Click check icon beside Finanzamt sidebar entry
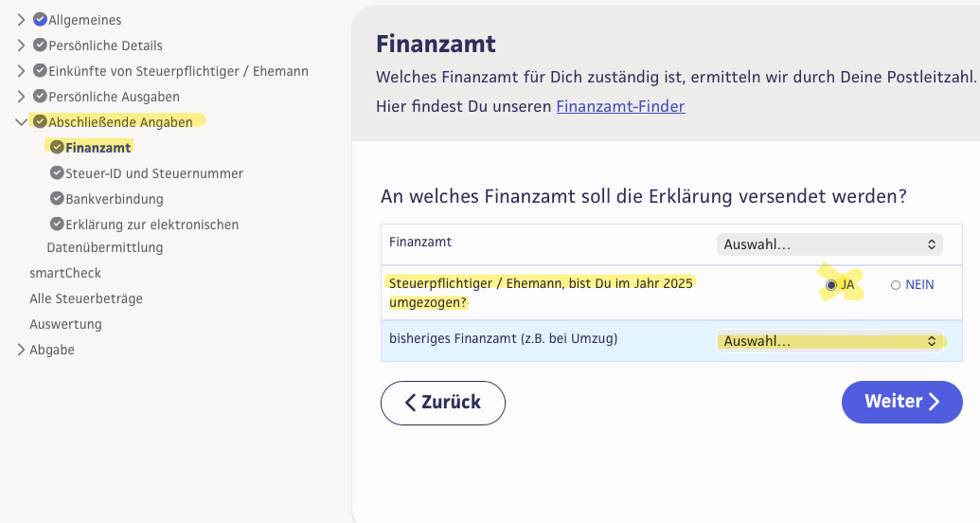Screen dimensions: 980x523 (57, 147)
